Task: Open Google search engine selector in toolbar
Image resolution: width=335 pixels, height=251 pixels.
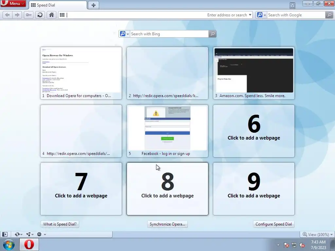Action: pos(261,15)
